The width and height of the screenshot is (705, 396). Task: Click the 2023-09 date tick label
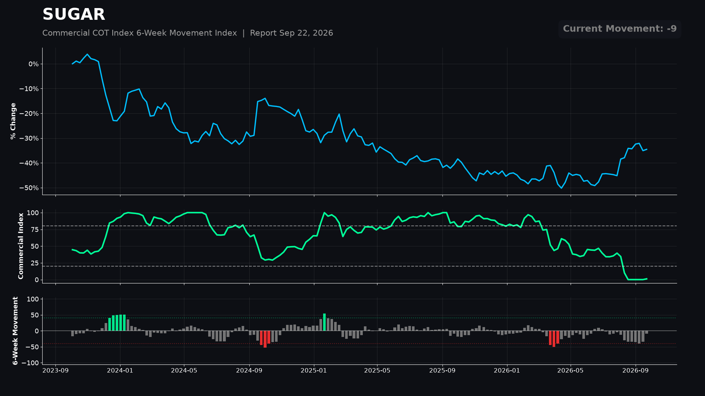coord(55,371)
